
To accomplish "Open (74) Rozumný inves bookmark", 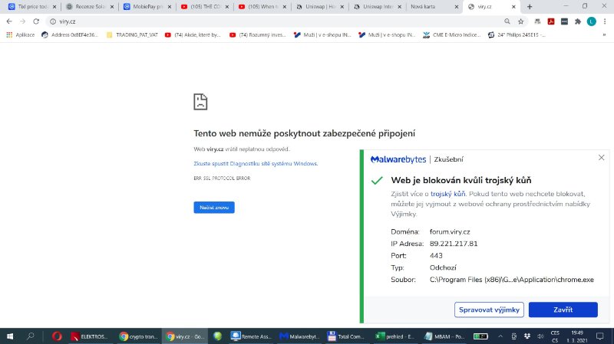I will (x=258, y=34).
